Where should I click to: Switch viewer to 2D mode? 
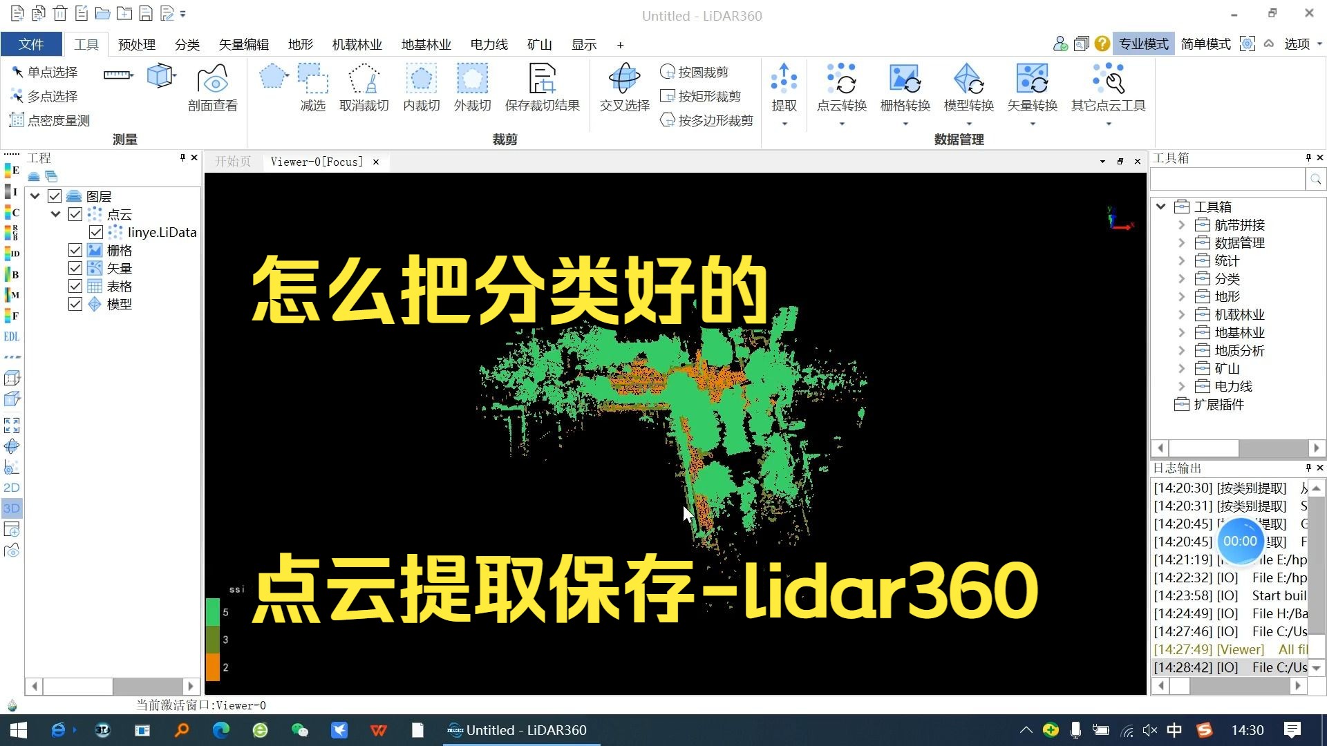pos(12,488)
